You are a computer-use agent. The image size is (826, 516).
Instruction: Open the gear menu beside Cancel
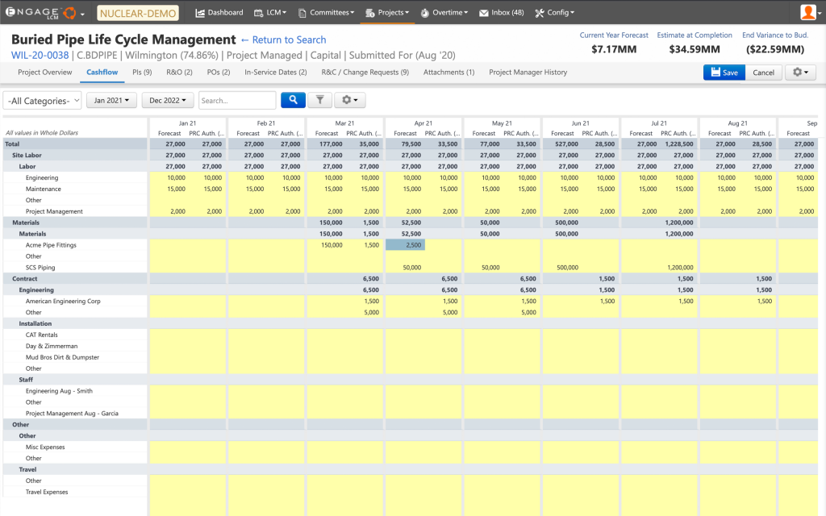click(x=800, y=73)
